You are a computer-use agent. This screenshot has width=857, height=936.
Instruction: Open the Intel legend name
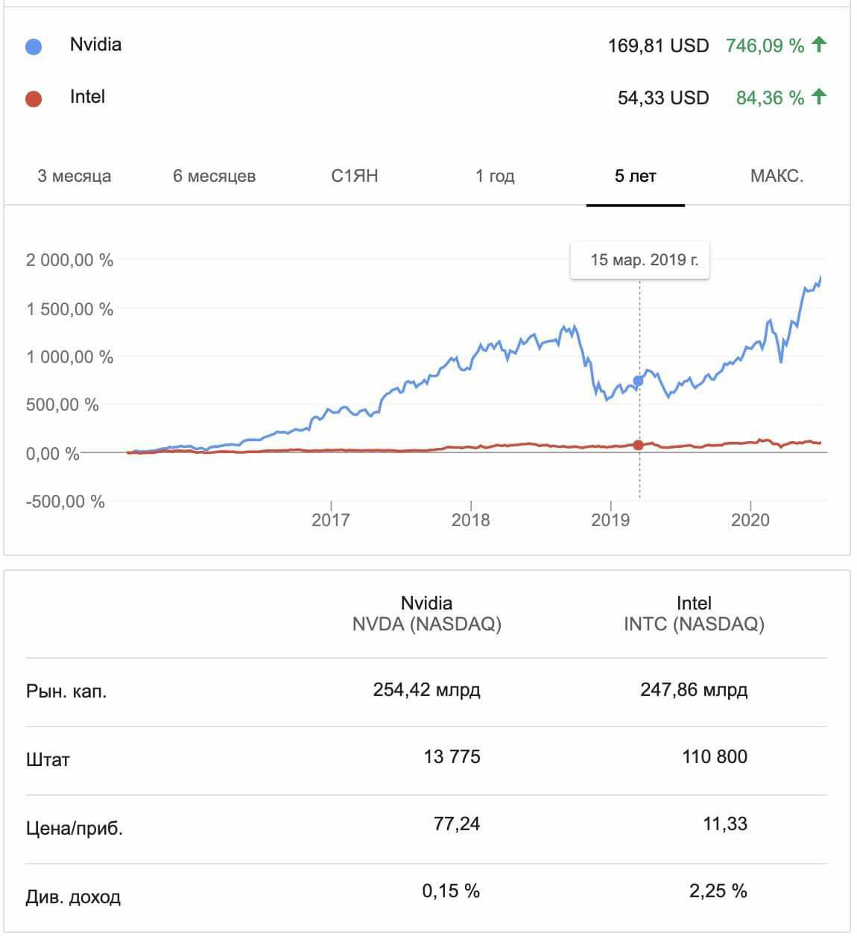coord(87,96)
